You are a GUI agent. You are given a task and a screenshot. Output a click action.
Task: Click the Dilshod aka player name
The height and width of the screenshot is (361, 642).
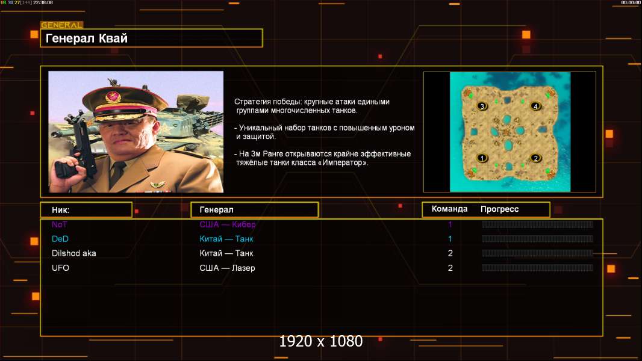coord(73,253)
